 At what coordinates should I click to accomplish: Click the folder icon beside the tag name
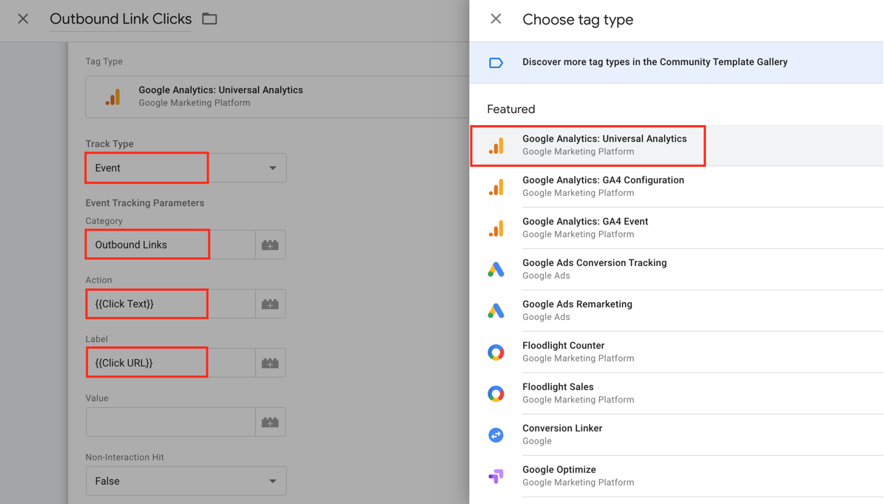pos(210,18)
